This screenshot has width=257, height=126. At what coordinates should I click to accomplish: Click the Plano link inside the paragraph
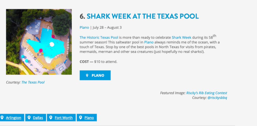coord(149,42)
